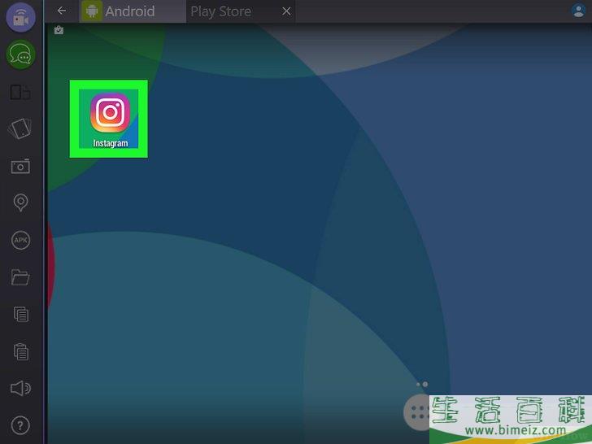Click the small bag notification icon
The image size is (592, 444).
click(59, 30)
